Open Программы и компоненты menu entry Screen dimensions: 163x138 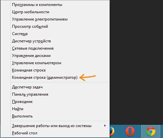(x=60, y=5)
